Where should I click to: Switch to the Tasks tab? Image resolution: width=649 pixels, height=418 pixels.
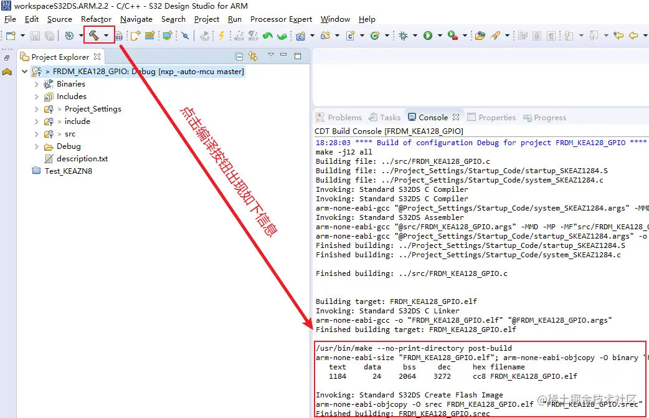384,118
